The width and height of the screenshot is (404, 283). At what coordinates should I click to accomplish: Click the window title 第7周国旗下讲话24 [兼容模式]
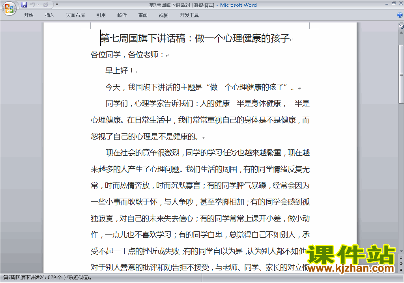(181, 5)
